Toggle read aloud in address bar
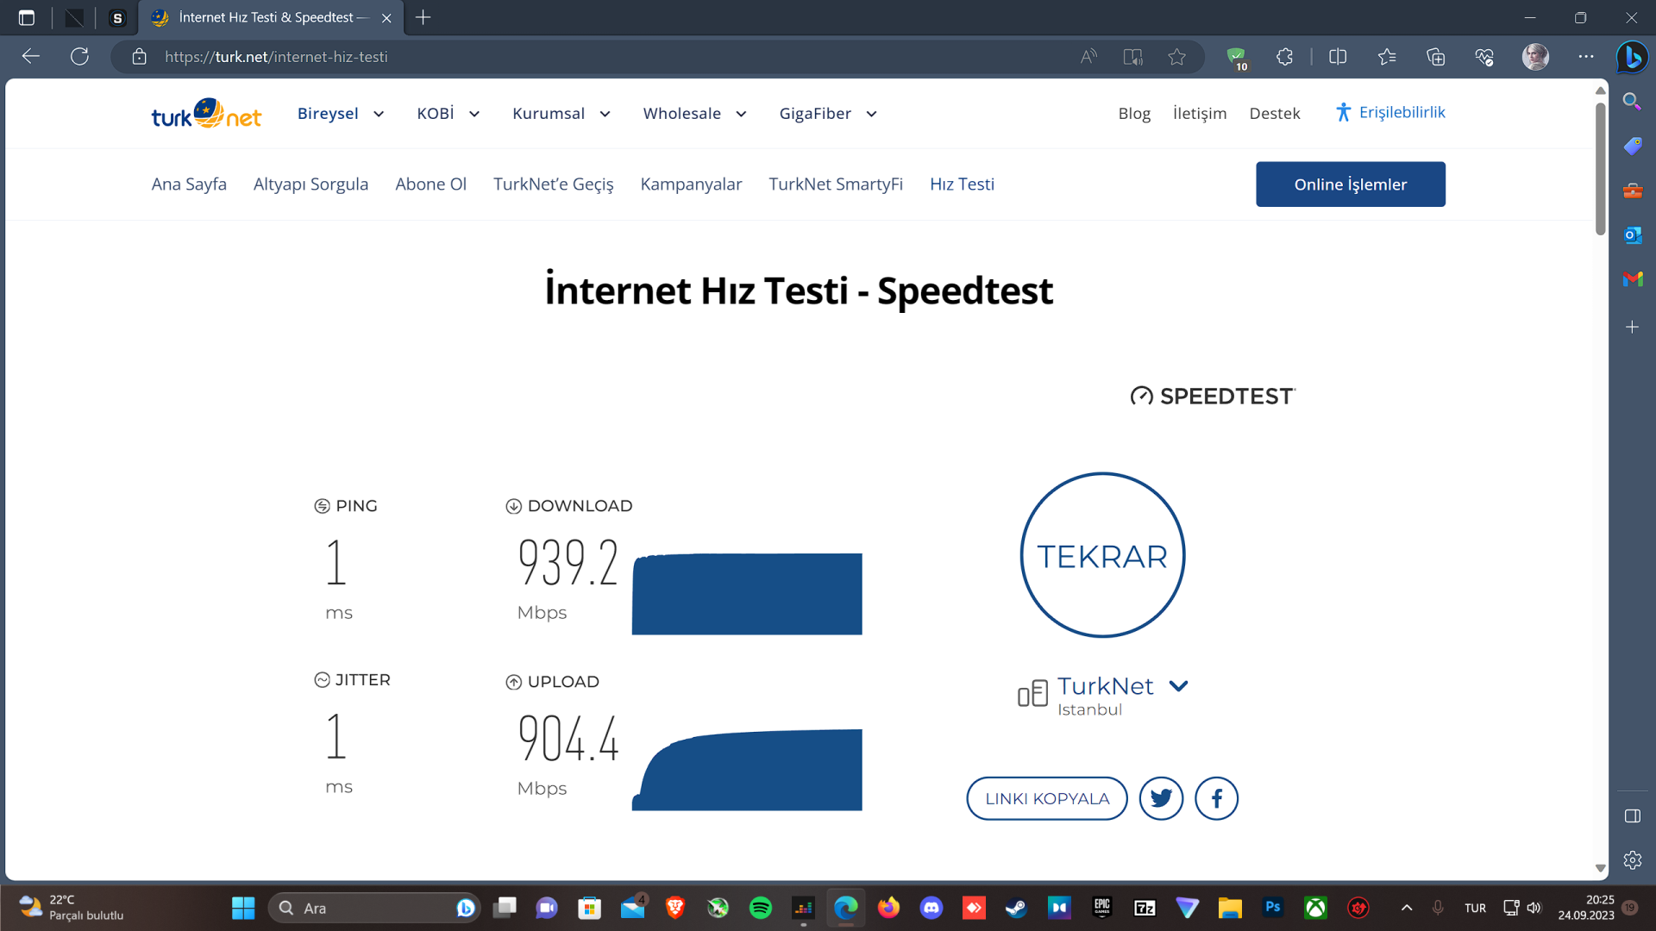This screenshot has height=931, width=1656. tap(1088, 57)
